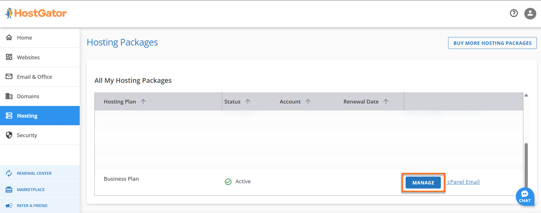Screen dimensions: 541x213
Task: Click the Business Plan text
Action: coord(121,179)
